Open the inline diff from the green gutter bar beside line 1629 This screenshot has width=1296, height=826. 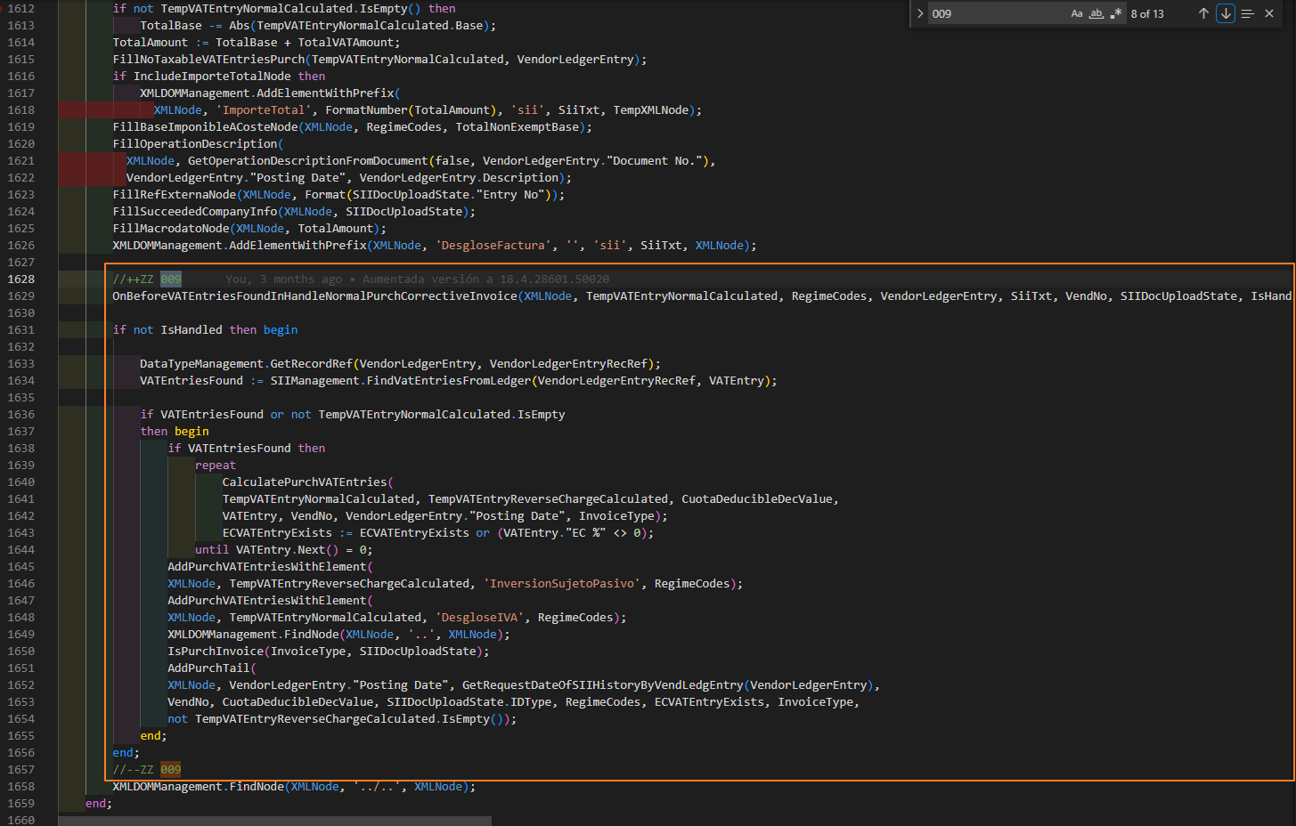pyautogui.click(x=98, y=296)
